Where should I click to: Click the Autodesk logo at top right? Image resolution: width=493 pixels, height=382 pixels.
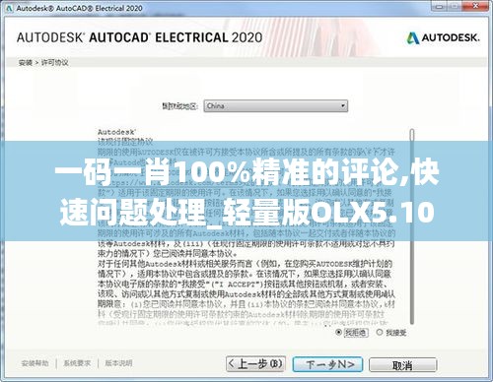[443, 38]
